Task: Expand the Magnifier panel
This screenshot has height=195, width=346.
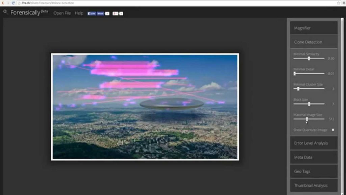Action: pos(314,28)
